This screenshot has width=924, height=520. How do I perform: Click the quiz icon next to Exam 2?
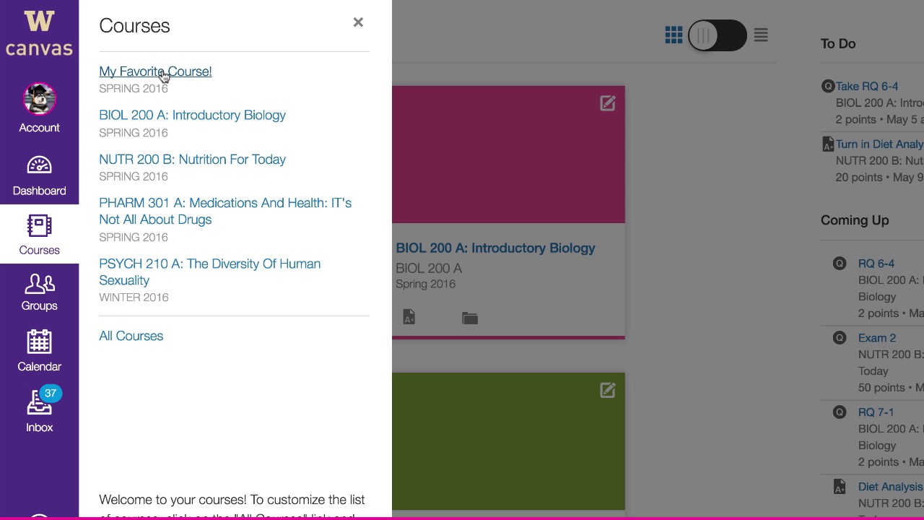click(840, 338)
